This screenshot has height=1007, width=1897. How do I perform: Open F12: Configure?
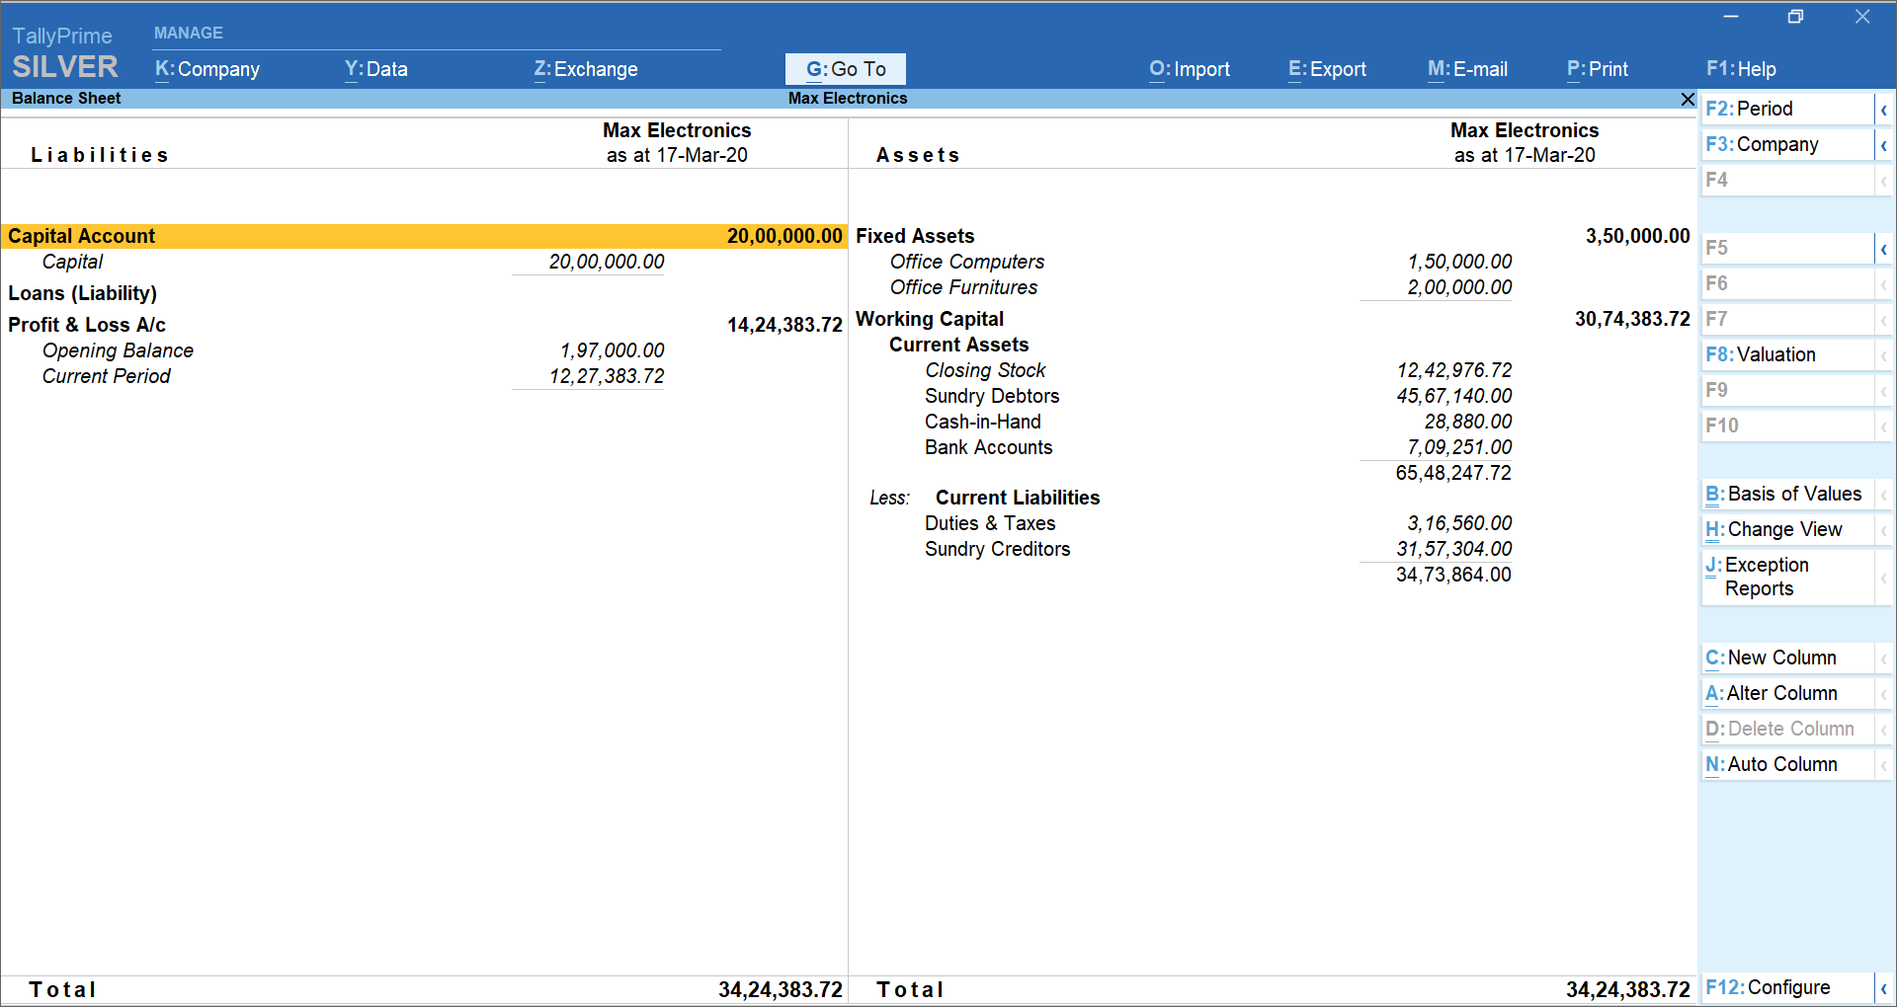pos(1787,987)
